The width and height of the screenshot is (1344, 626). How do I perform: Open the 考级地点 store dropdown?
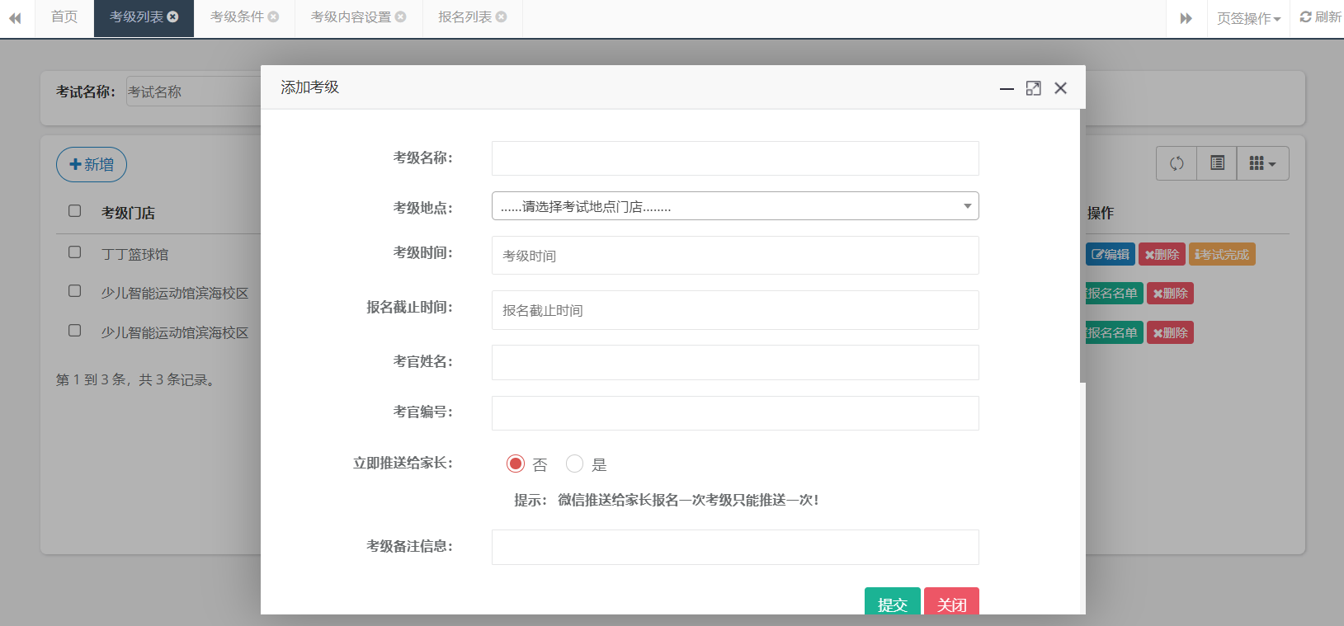tap(734, 206)
